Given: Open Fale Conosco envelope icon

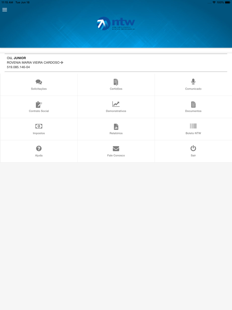Looking at the screenshot, I should 116,149.
